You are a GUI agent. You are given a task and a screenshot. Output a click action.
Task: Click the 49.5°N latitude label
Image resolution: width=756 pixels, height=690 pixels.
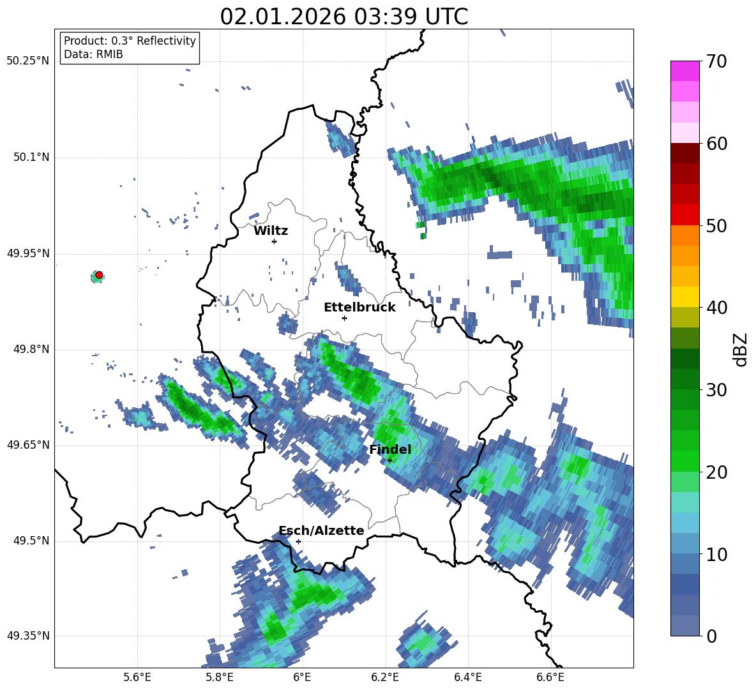click(31, 541)
